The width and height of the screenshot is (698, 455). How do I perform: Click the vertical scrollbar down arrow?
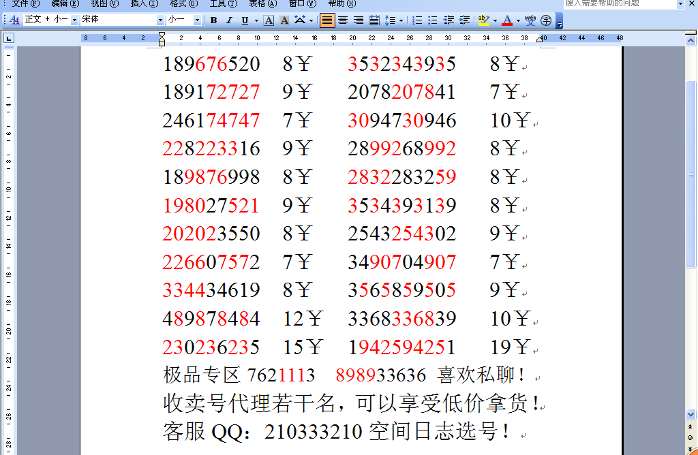[x=691, y=415]
